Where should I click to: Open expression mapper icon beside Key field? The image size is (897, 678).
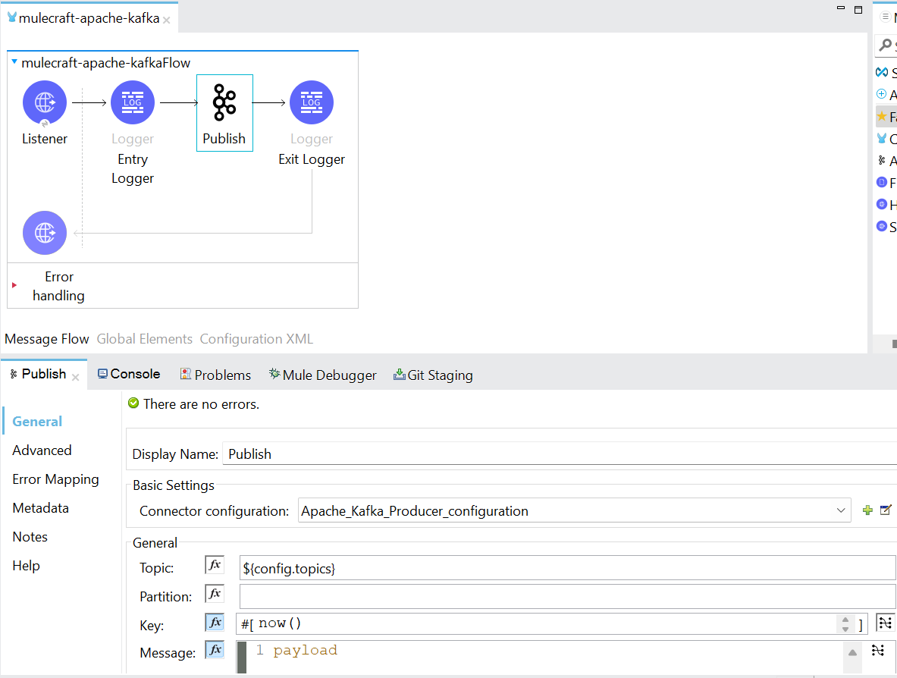coord(884,623)
